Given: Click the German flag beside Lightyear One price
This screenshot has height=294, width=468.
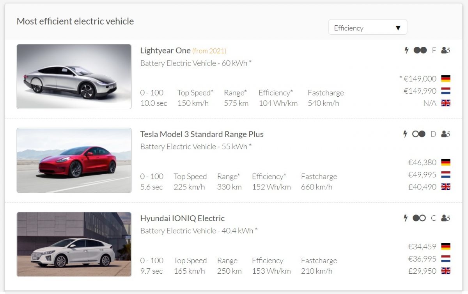Looking at the screenshot, I should click(446, 79).
